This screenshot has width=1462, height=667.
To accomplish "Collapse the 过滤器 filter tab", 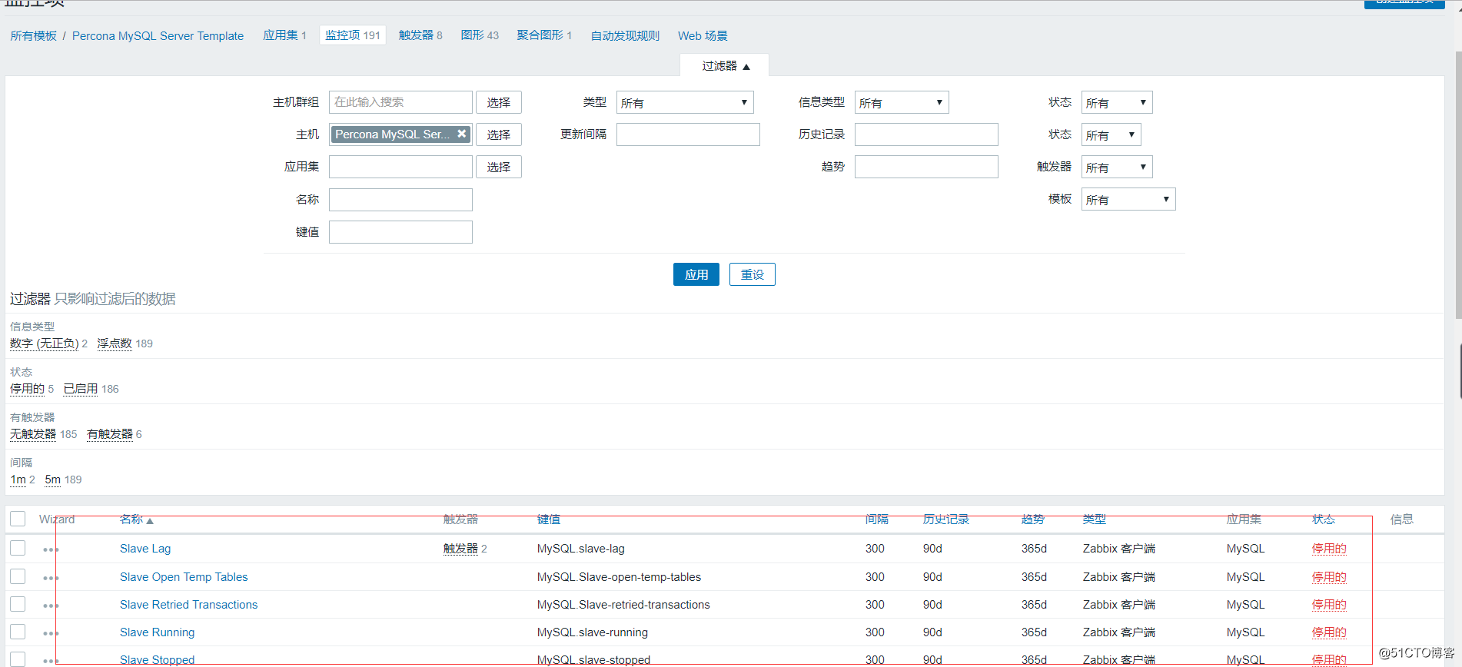I will tap(725, 66).
